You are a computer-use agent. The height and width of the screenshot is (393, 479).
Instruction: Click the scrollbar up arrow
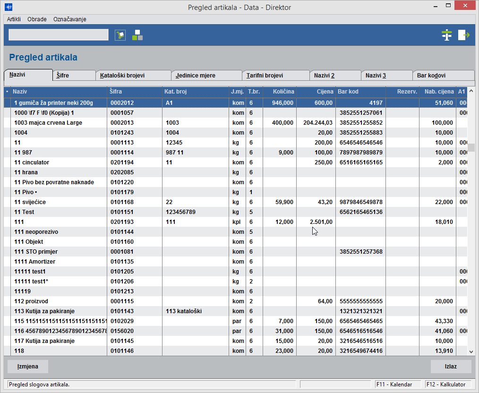(471, 91)
